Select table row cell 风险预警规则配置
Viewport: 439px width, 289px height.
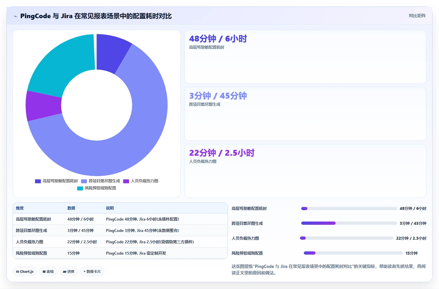click(x=31, y=253)
